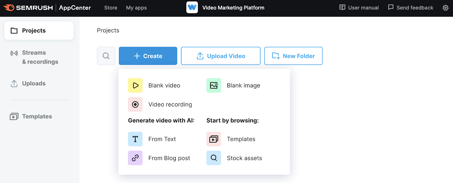The height and width of the screenshot is (183, 453).
Task: Click the Start by browsing heading
Action: [x=233, y=120]
